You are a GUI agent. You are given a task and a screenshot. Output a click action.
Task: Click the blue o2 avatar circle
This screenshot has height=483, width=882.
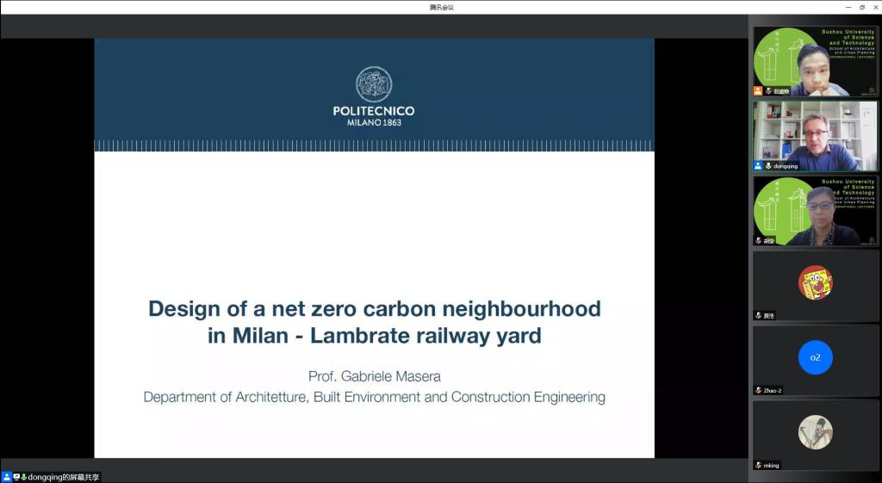pyautogui.click(x=815, y=357)
